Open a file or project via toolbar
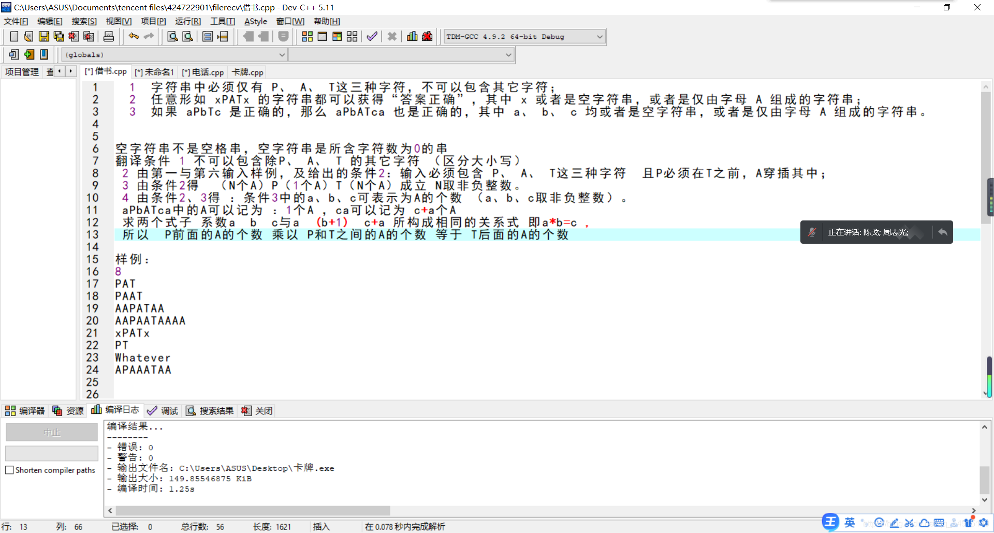Image resolution: width=994 pixels, height=533 pixels. (28, 36)
